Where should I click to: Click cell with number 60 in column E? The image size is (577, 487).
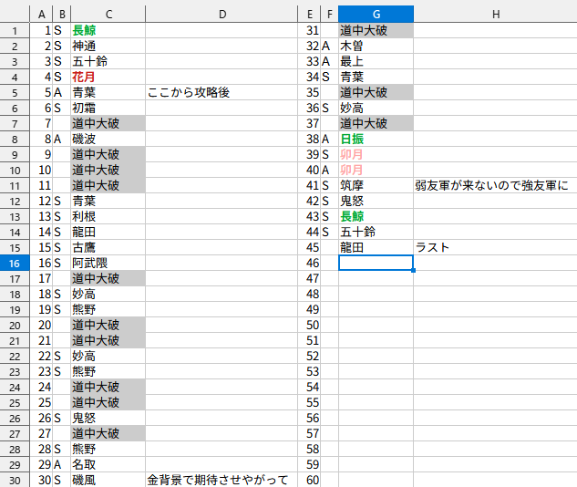tap(309, 480)
